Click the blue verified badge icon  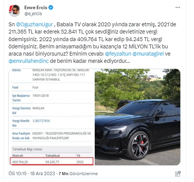coord(51,8)
